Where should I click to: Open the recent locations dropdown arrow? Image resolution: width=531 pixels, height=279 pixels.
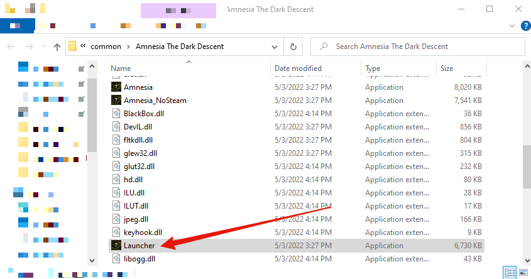[x=44, y=46]
